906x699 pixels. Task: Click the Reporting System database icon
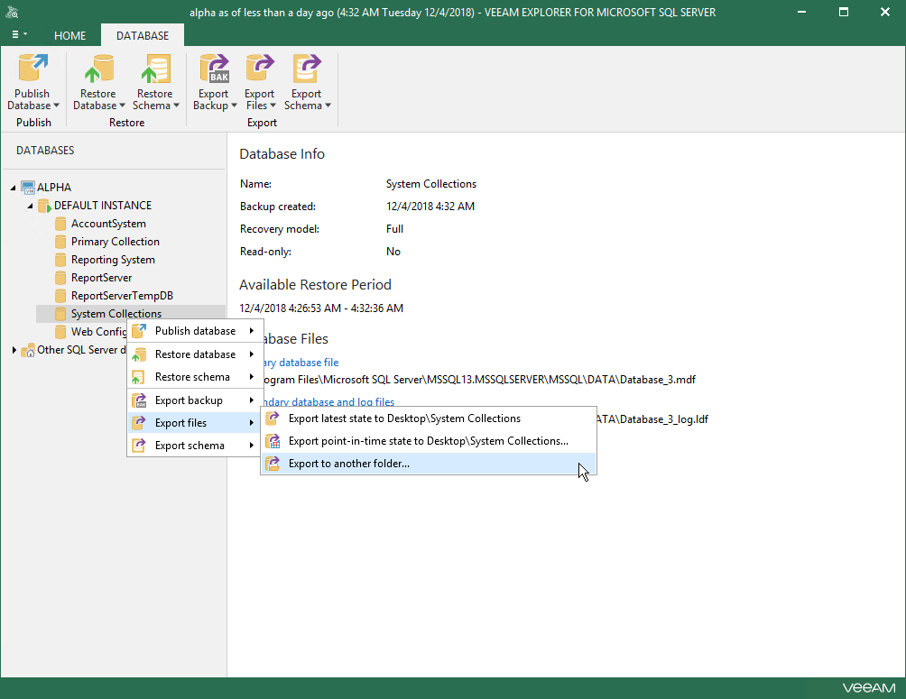(x=60, y=260)
